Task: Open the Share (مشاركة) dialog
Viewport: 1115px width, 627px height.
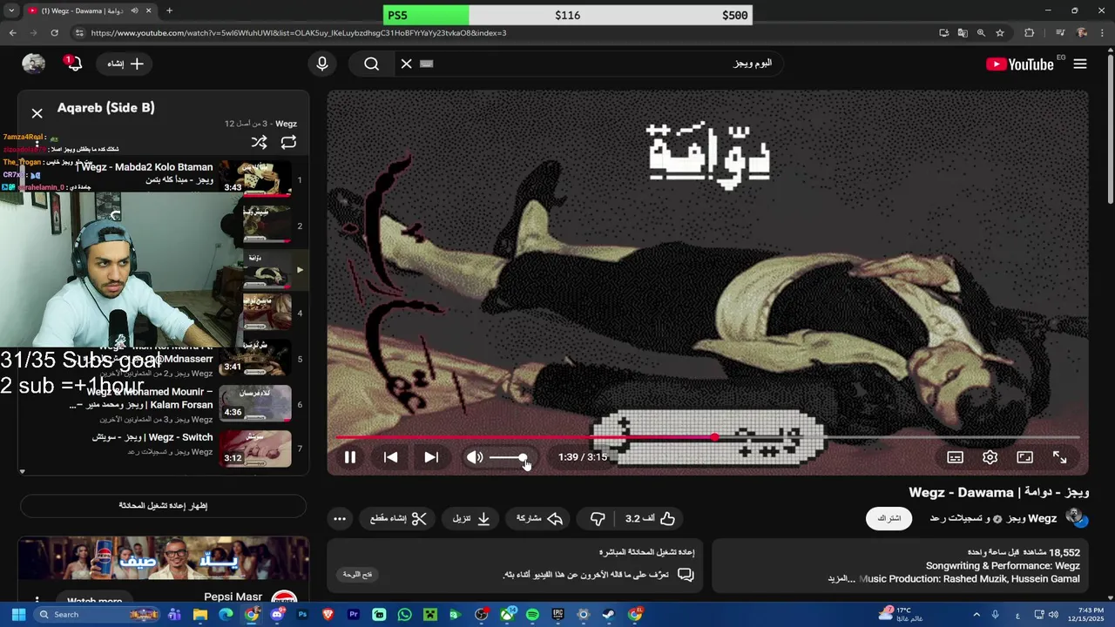Action: [538, 518]
